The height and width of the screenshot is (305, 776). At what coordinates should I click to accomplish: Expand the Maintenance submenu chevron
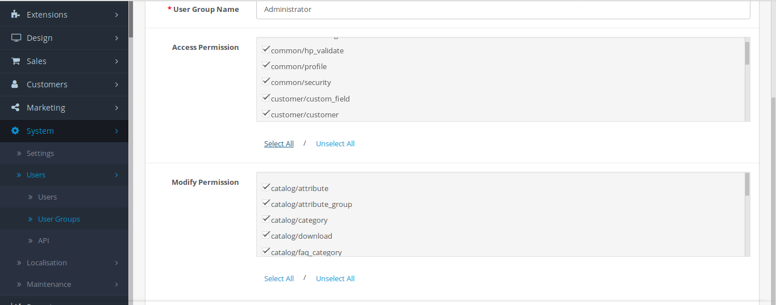116,285
